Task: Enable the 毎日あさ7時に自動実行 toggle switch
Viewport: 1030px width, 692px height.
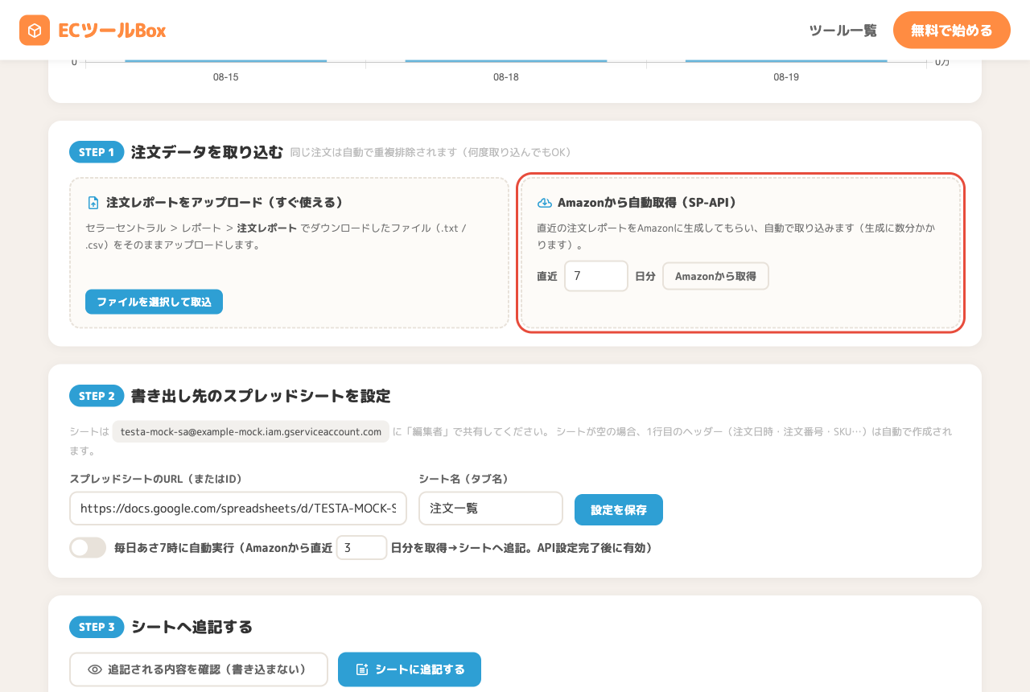Action: (x=88, y=548)
